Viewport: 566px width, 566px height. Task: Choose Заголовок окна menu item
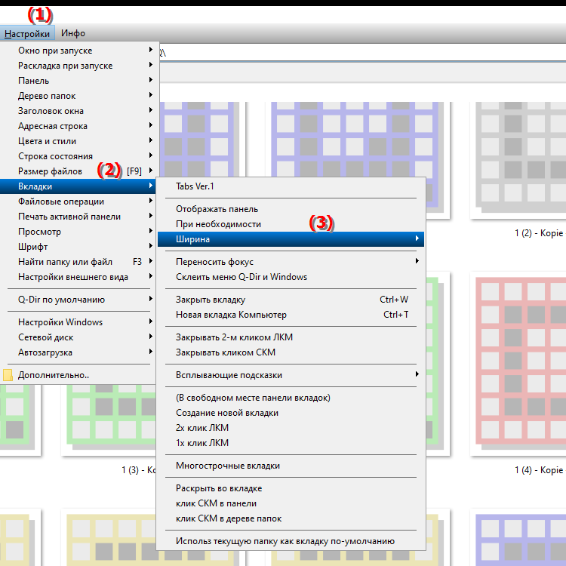click(x=78, y=111)
